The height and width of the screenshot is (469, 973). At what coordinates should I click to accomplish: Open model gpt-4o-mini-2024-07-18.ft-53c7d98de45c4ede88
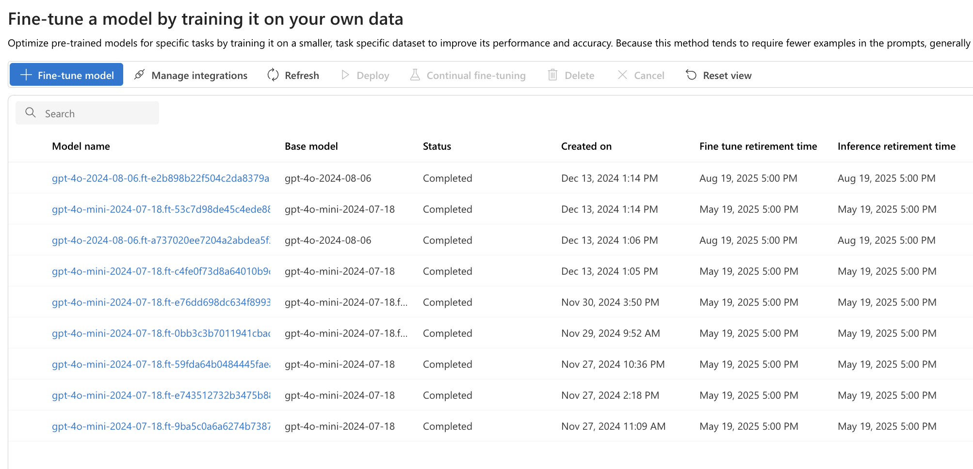(161, 209)
